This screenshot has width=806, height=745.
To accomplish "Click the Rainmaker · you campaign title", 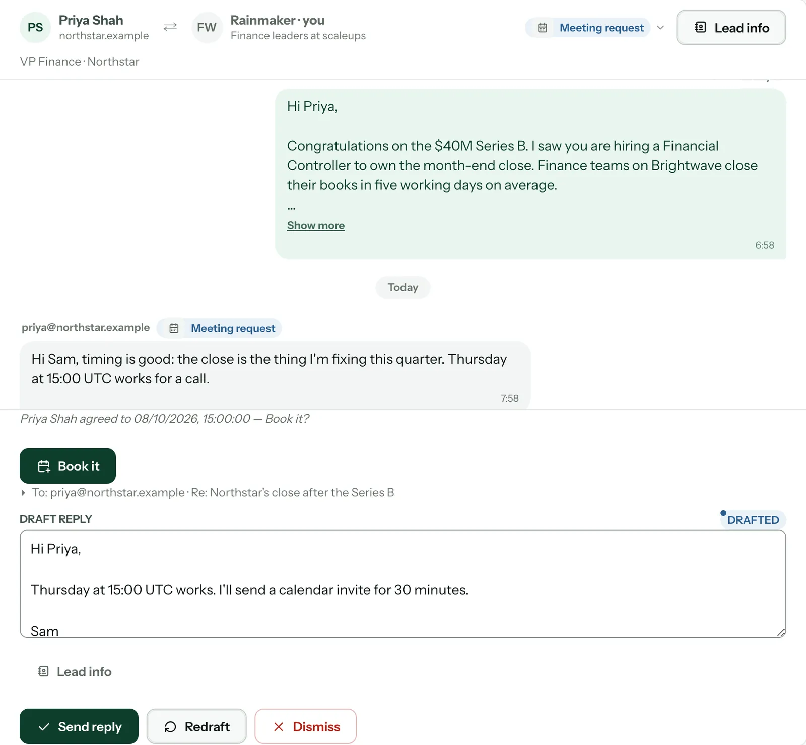I will click(278, 20).
